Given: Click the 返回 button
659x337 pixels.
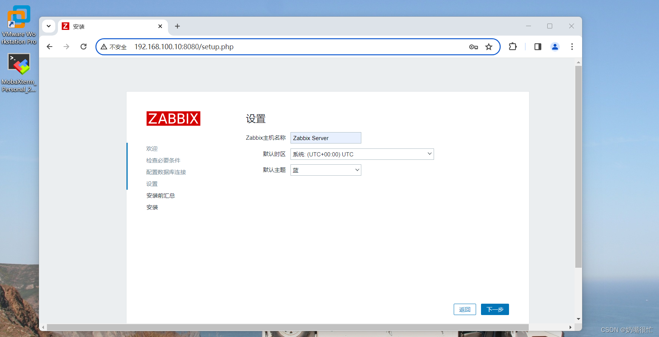Looking at the screenshot, I should pos(465,309).
